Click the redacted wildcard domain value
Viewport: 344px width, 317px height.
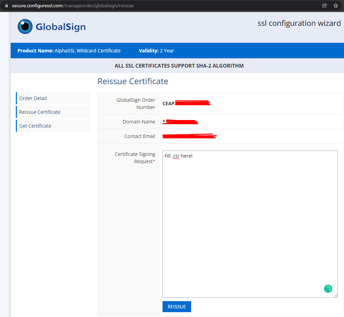click(180, 121)
